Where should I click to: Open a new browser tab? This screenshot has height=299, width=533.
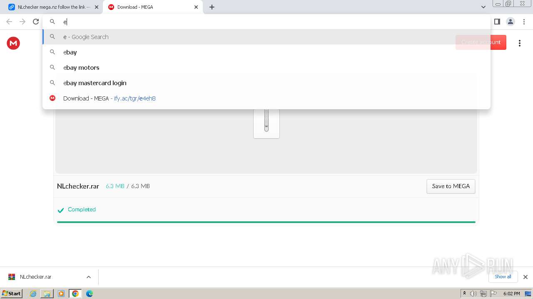pos(212,7)
